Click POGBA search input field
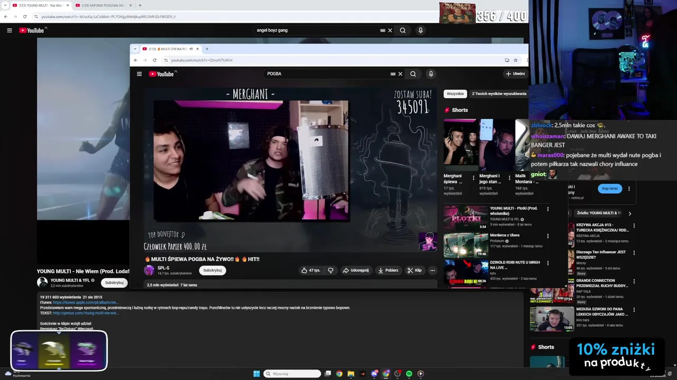The image size is (677, 380). pos(327,74)
